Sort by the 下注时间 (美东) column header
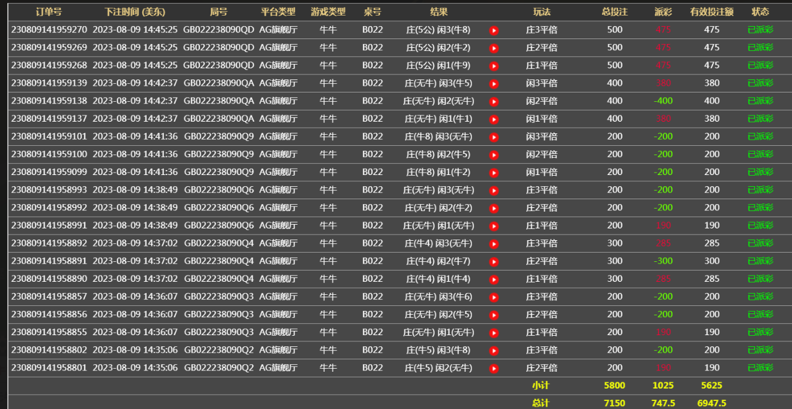Viewport: 792px width, 409px height. click(135, 12)
